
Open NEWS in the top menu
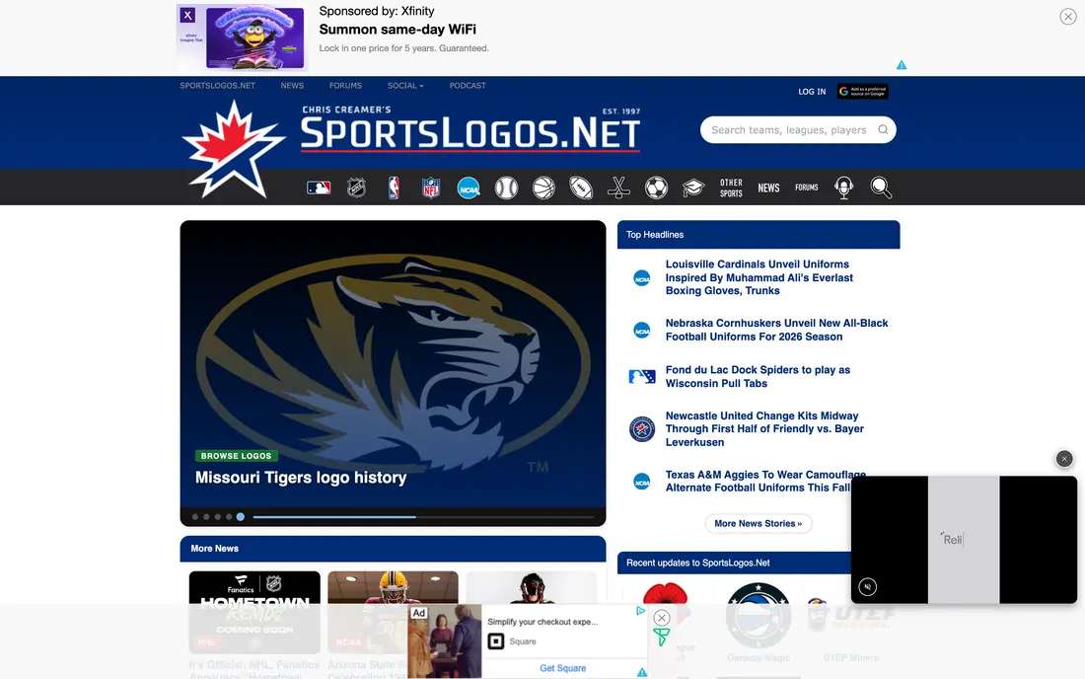(292, 86)
